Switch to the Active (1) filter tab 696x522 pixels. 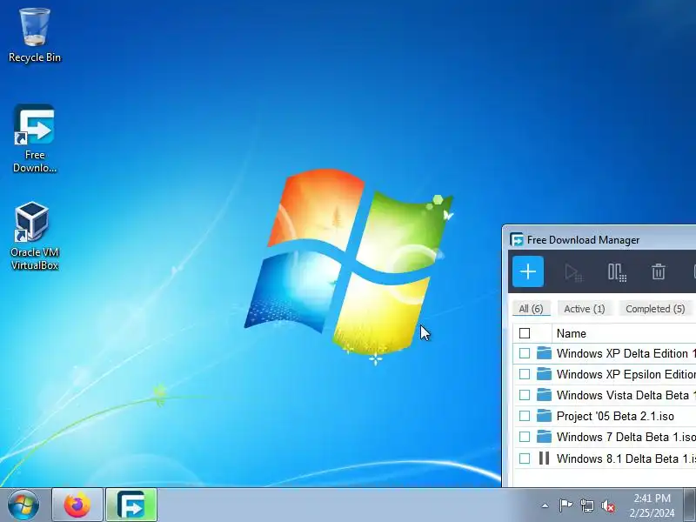[584, 309]
